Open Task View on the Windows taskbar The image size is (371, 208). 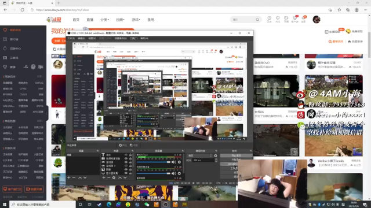90,205
